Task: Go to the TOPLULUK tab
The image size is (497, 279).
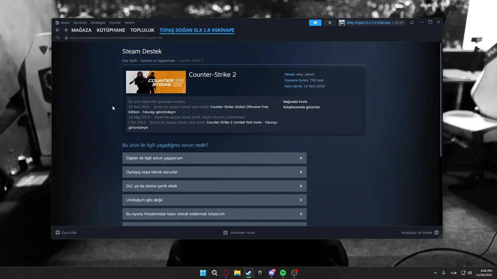Action: [142, 30]
